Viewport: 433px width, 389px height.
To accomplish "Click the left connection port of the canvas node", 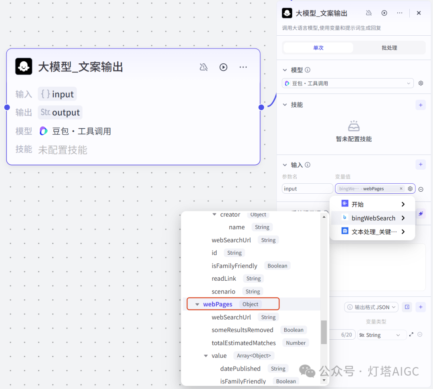I will point(7,107).
